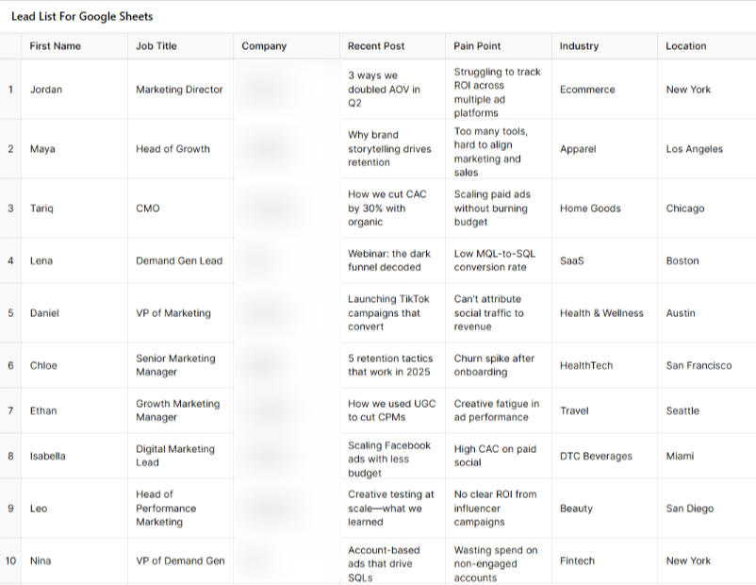Click the "Lead List For Google Sheets" title
Viewport: 756px width, 585px height.
pyautogui.click(x=82, y=16)
